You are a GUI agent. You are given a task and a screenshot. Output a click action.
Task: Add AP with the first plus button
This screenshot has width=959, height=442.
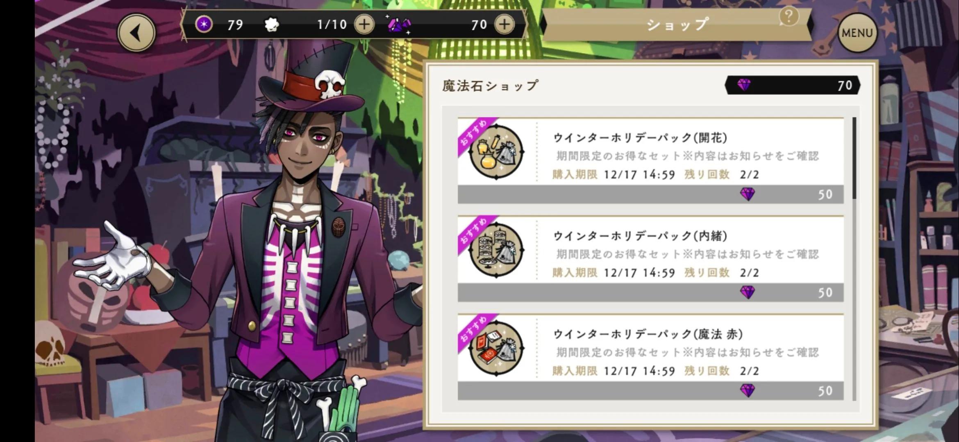coord(364,25)
